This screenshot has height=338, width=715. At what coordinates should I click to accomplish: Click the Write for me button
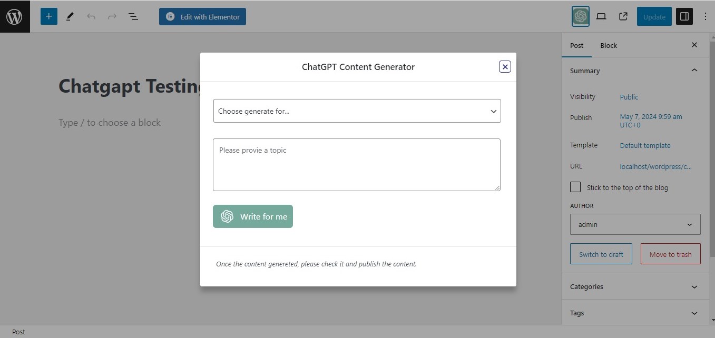pos(253,216)
